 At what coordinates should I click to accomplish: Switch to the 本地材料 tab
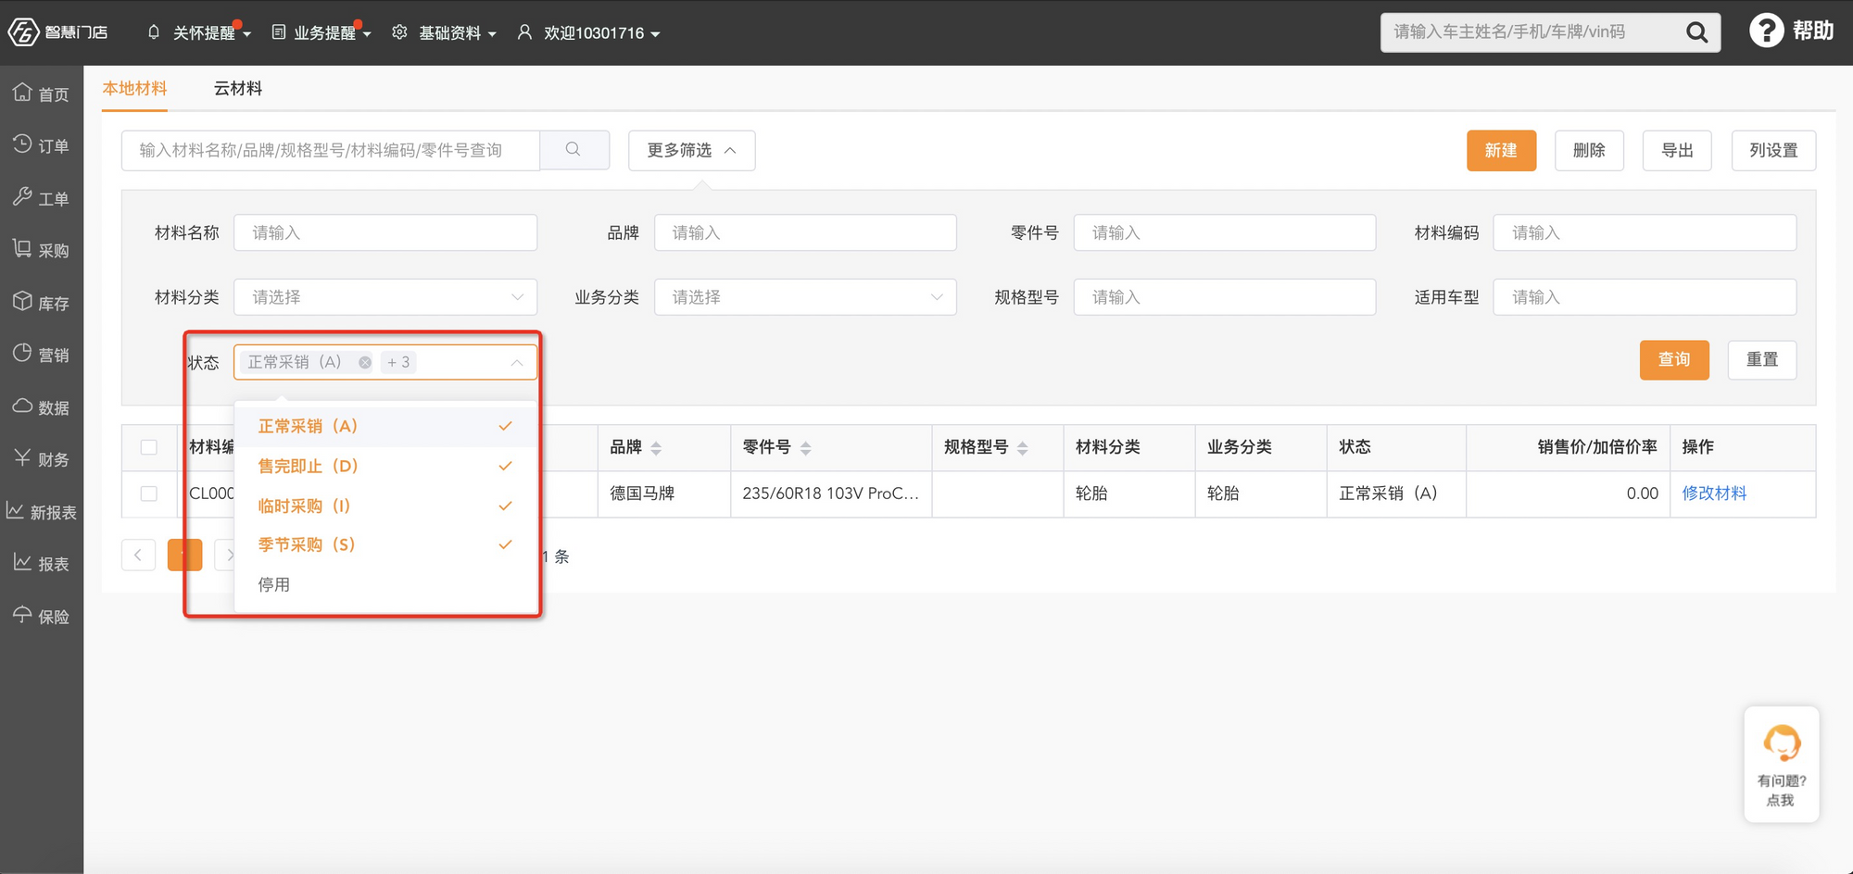[x=134, y=88]
